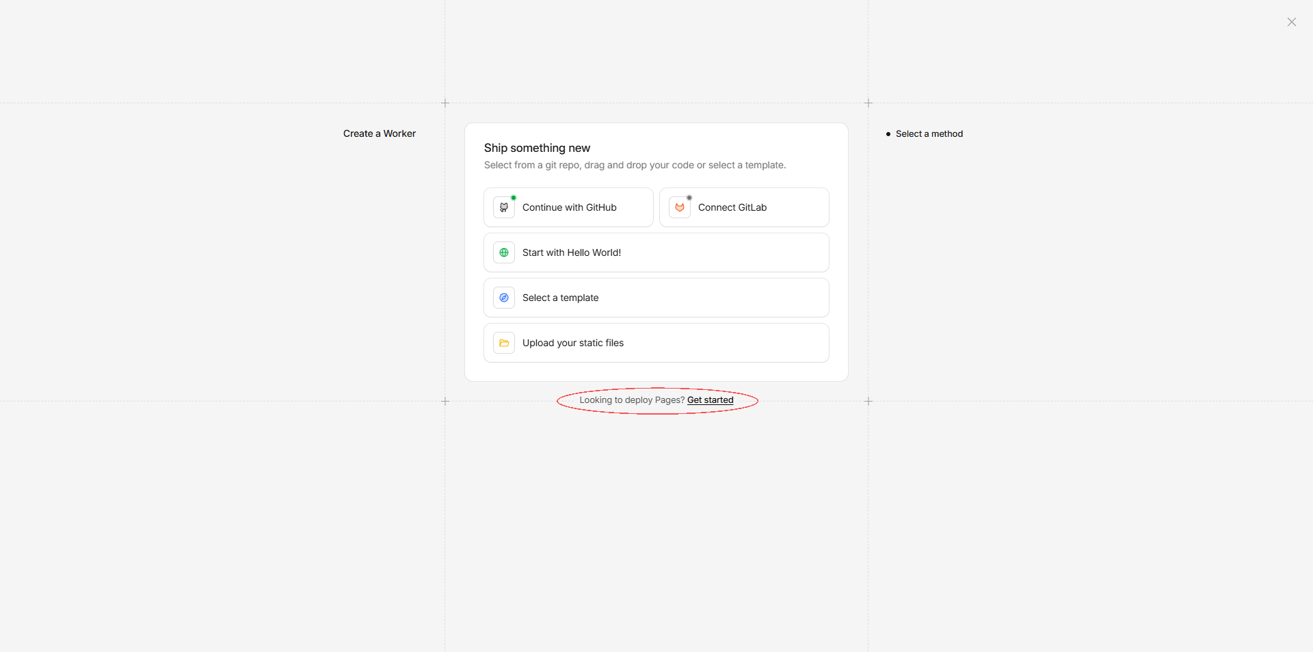This screenshot has height=652, width=1313.
Task: Choose Connect GitLab
Action: (x=744, y=207)
